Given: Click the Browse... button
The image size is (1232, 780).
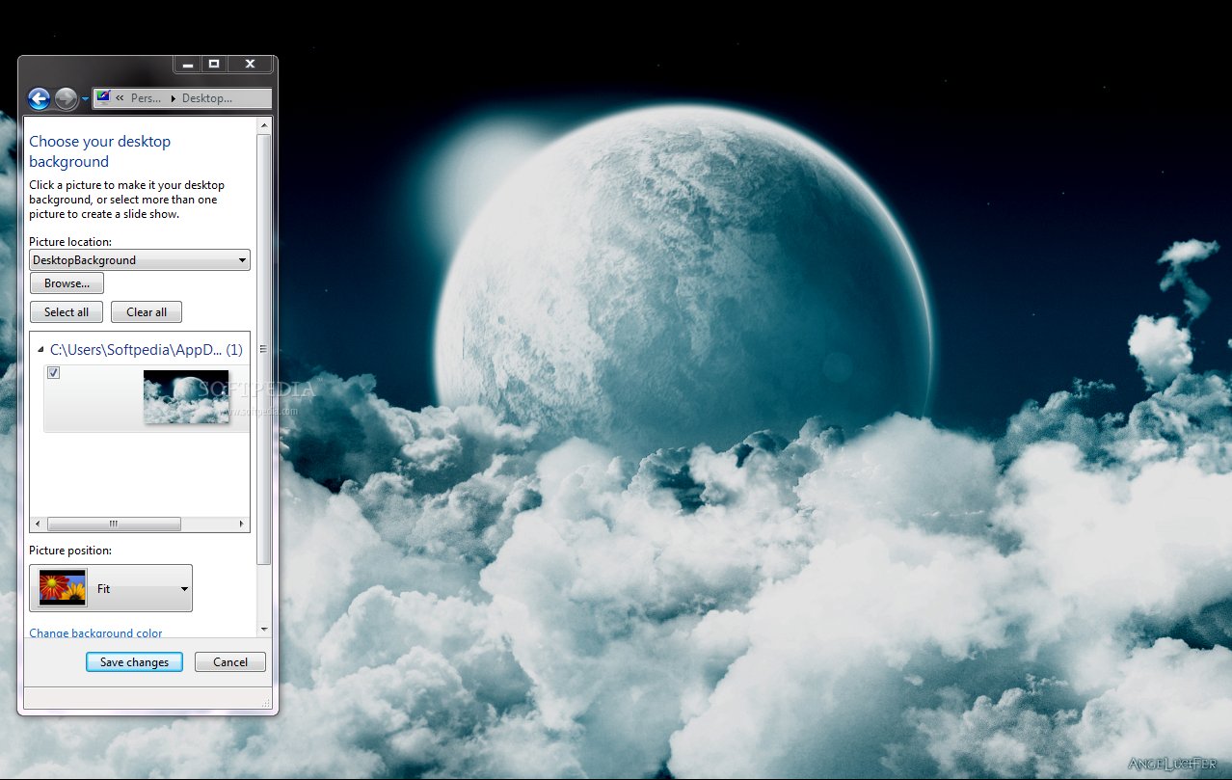Looking at the screenshot, I should pos(67,283).
